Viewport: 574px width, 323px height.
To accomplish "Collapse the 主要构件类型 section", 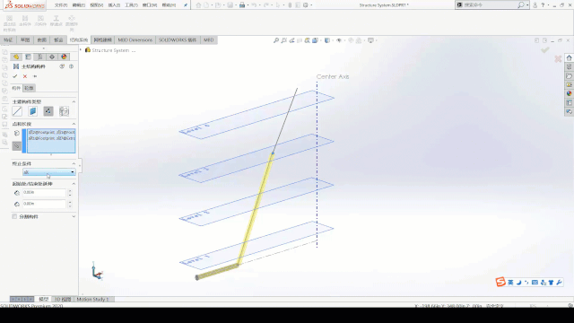I will point(74,101).
